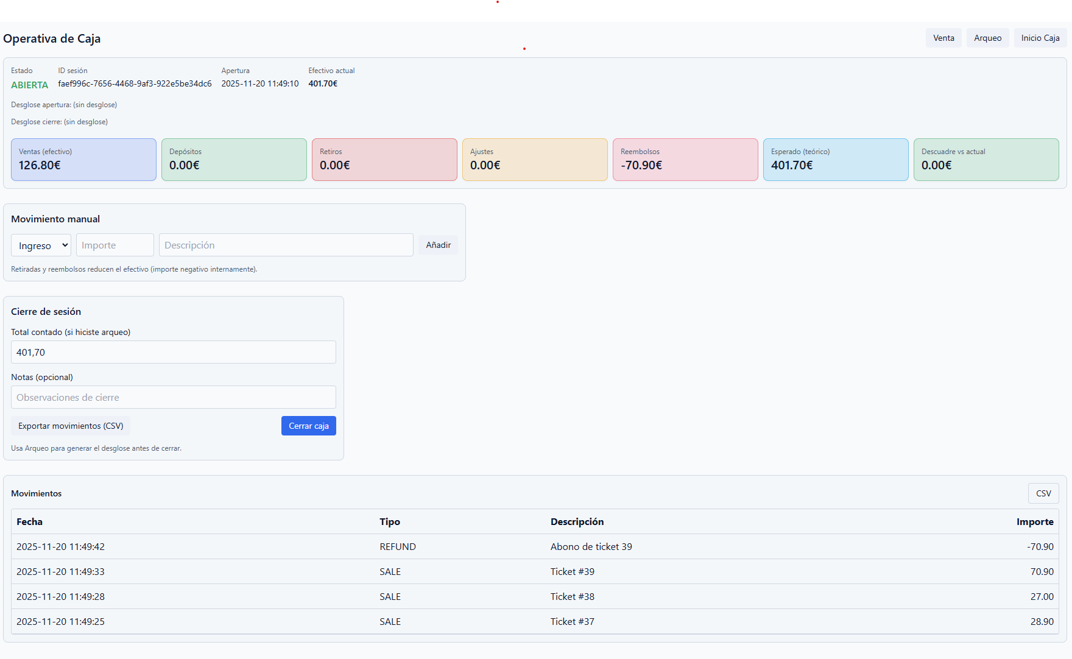Click the Descripción input field
Viewport: 1072px width, 659px height.
pos(286,245)
